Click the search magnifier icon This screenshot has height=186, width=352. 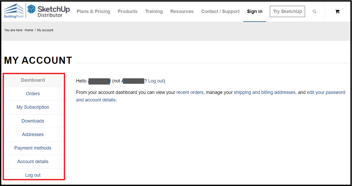tap(315, 11)
